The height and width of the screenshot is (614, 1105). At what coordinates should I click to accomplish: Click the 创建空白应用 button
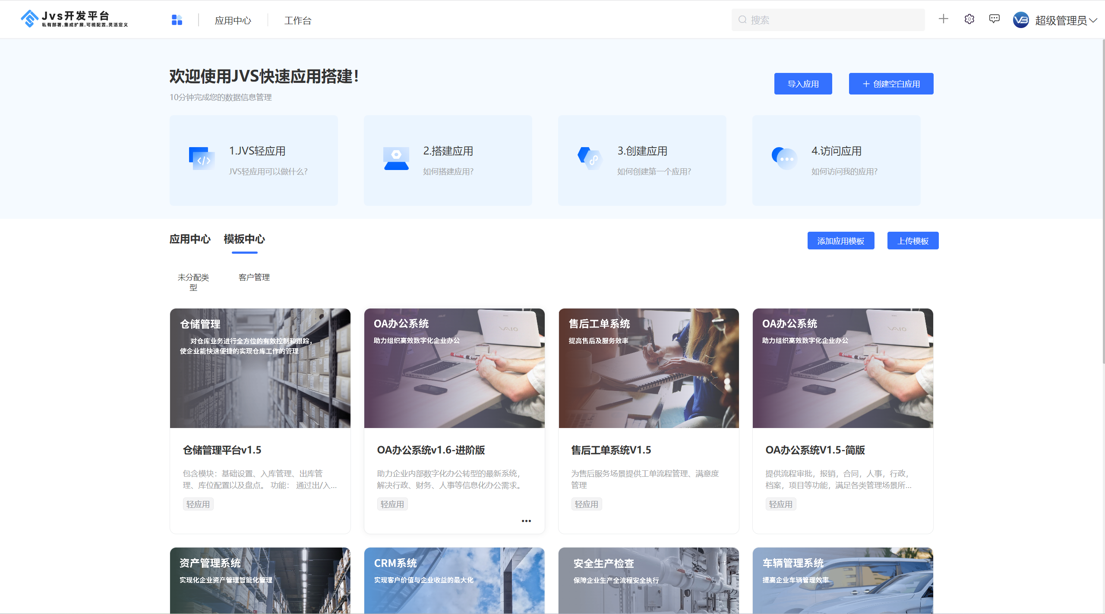tap(891, 84)
